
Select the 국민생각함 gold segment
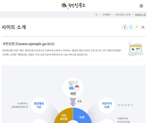point(64,116)
